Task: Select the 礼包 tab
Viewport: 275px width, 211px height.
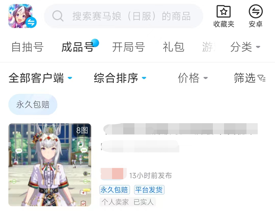Action: point(174,47)
